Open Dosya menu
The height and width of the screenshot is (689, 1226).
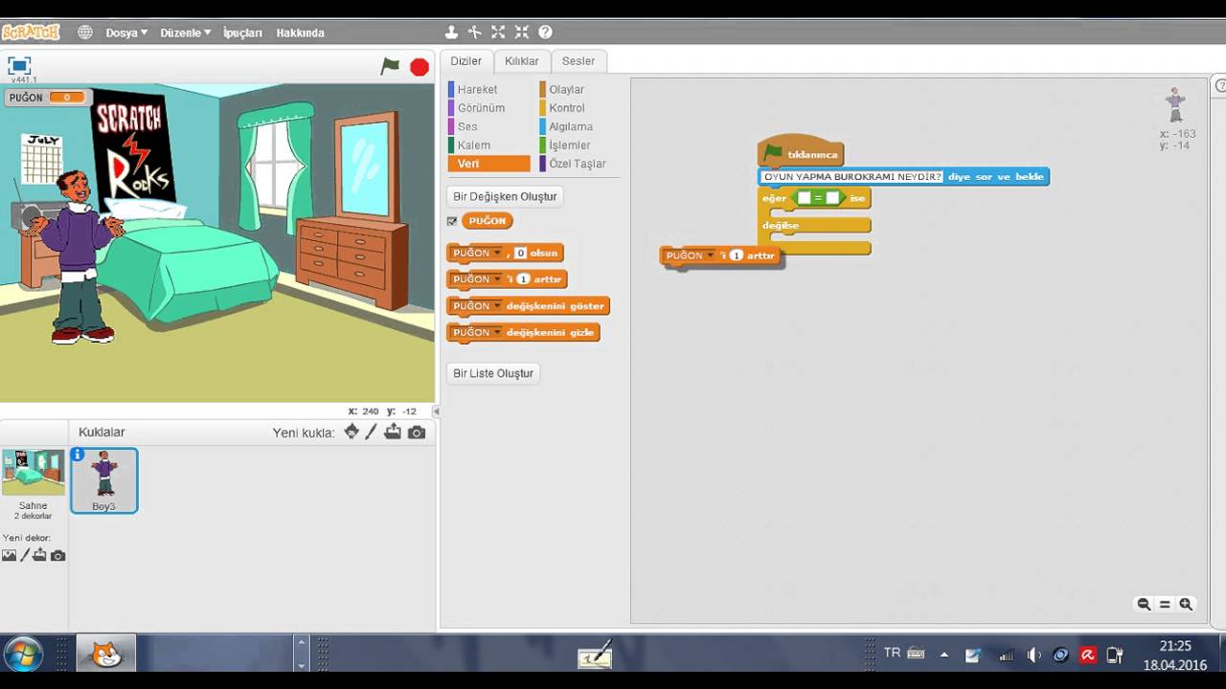126,33
